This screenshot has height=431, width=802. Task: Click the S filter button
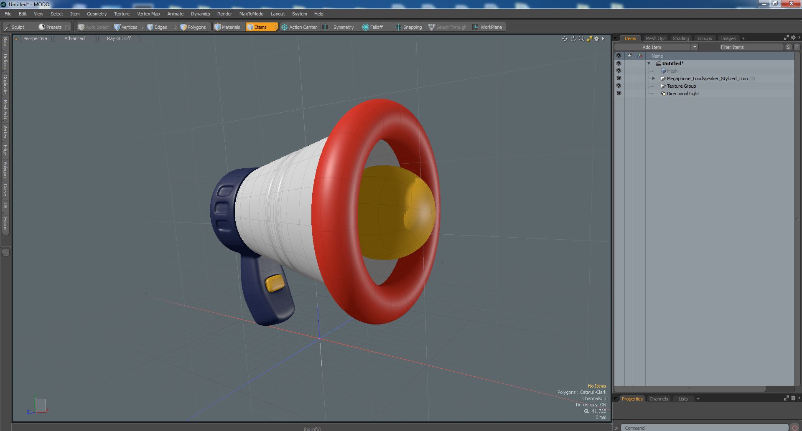[x=788, y=47]
